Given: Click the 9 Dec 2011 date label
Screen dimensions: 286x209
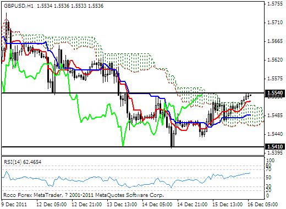Looking at the screenshot, I should click(14, 205).
